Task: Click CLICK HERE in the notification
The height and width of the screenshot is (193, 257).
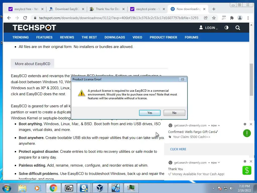Action: coord(178,149)
